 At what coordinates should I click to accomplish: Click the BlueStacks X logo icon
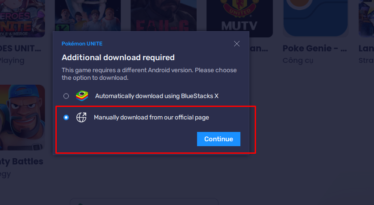(x=82, y=96)
